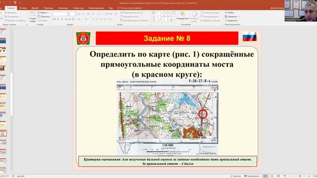The width and height of the screenshot is (317, 178).
Task: Click the Вырезать (cut) button
Action: [10, 12]
